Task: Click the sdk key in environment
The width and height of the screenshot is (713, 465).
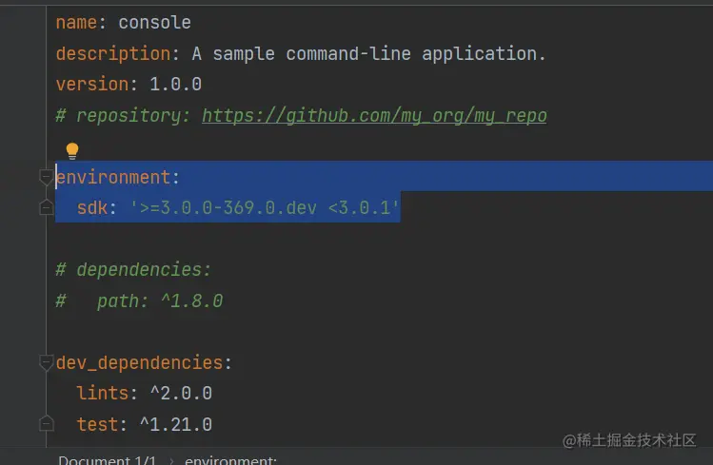Action: click(x=92, y=207)
